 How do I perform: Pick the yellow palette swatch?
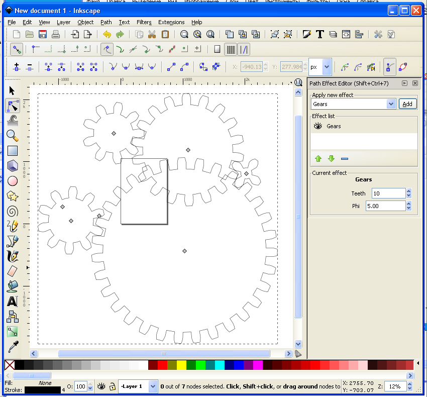pyautogui.click(x=181, y=365)
